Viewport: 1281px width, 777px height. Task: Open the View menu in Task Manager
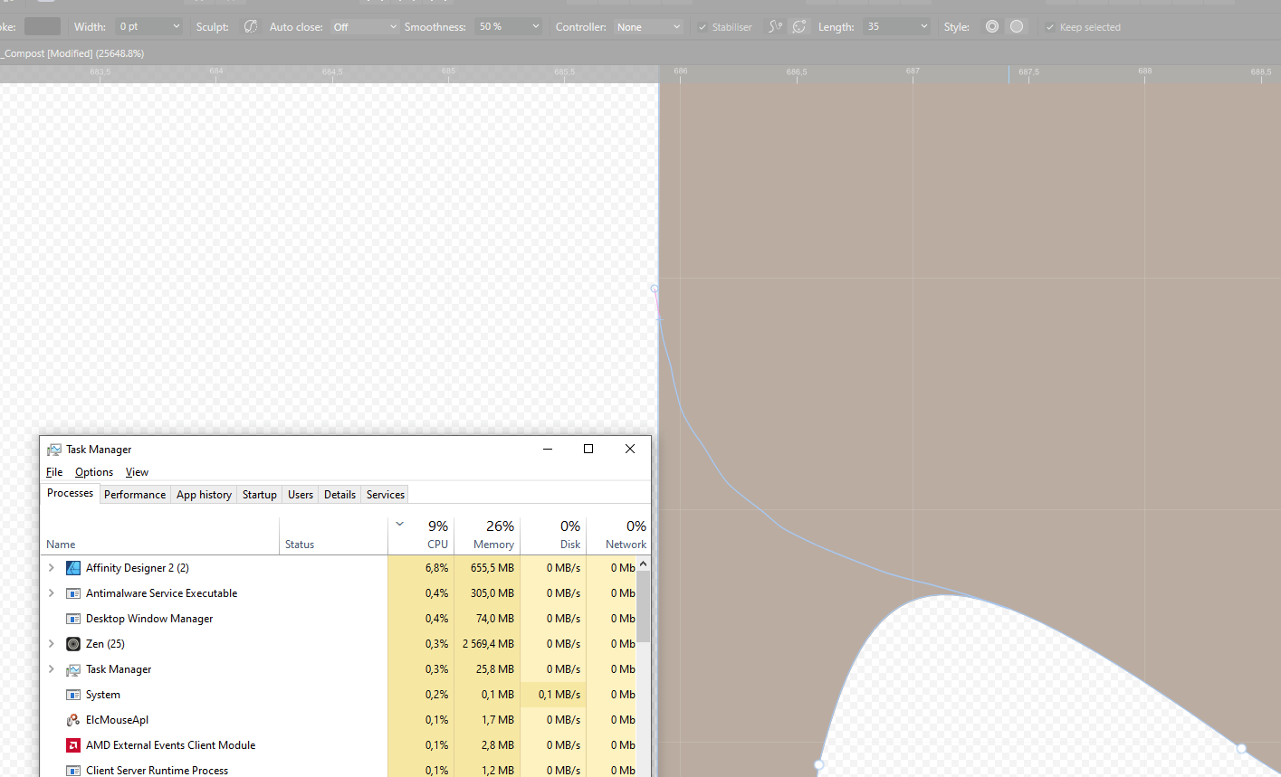tap(137, 472)
